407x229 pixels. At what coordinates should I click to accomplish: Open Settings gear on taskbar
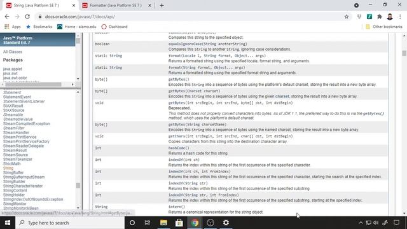[226, 223]
